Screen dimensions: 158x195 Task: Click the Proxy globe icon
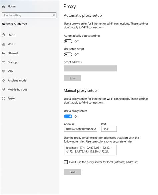coord(3,98)
